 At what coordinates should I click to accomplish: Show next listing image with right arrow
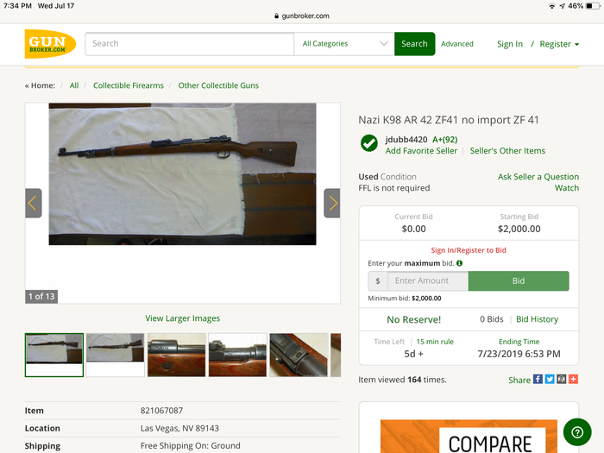(x=332, y=204)
